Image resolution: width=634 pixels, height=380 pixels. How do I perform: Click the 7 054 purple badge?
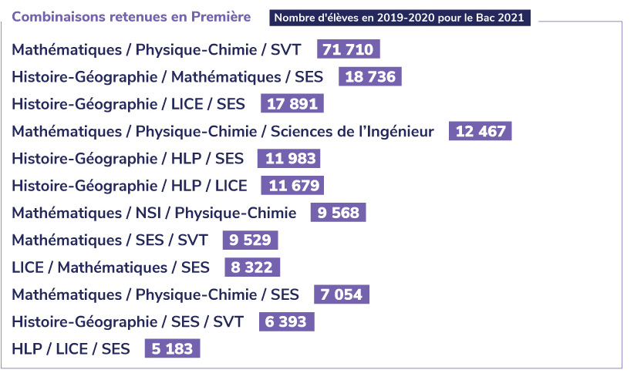pyautogui.click(x=342, y=294)
